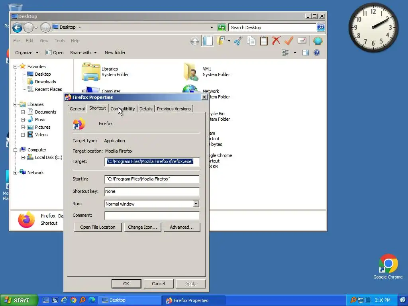The image size is (408, 306).
Task: Click Cancel in Firefox Properties
Action: [x=158, y=284]
